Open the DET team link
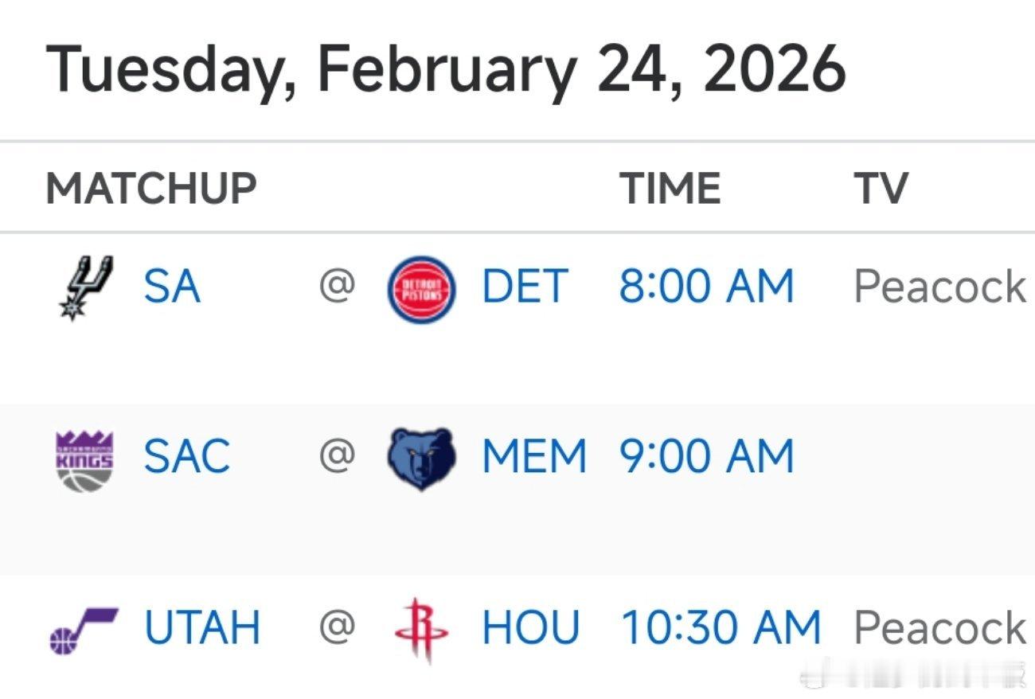The image size is (1035, 699). (x=525, y=287)
